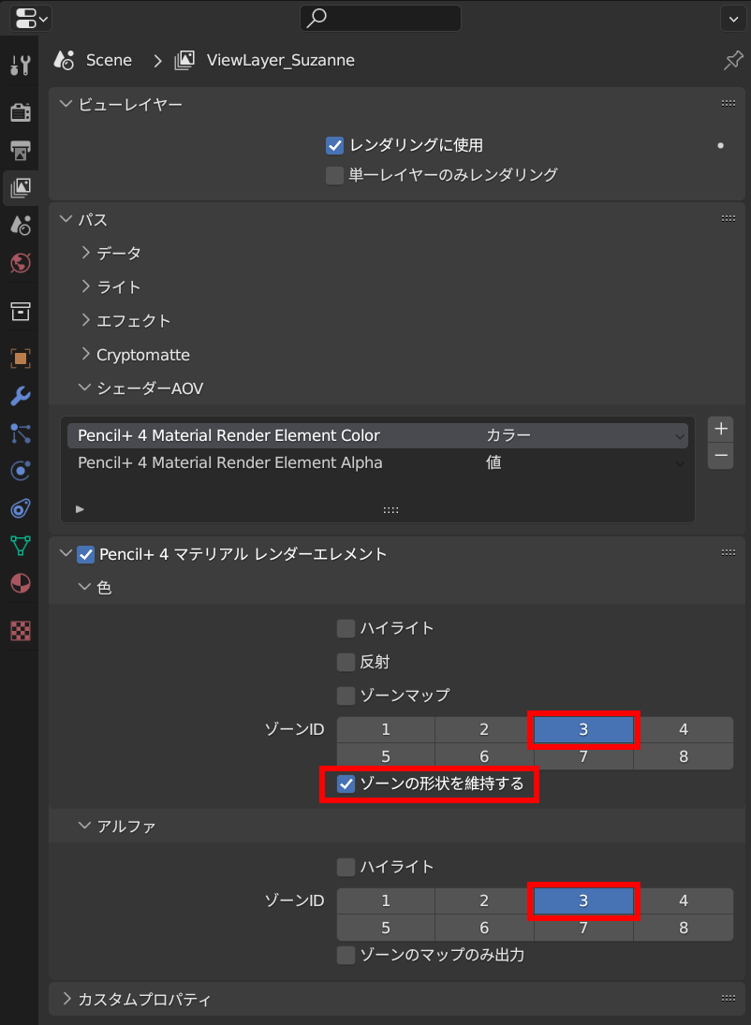Screen dimensions: 751x1025
Task: Select Pencil+ 4 Material Render Element Alpha row
Action: click(229, 462)
